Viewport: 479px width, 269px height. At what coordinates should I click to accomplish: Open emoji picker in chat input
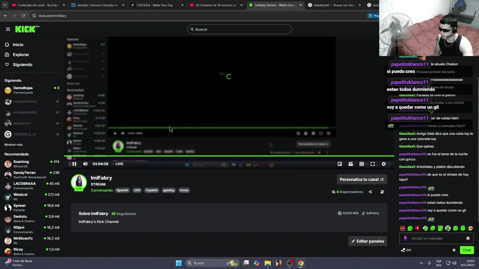pyautogui.click(x=468, y=238)
